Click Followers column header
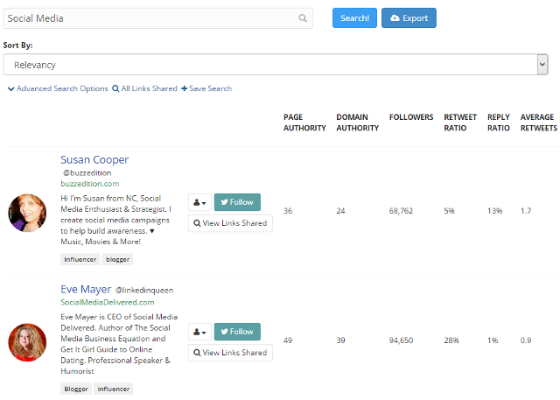Screen dimensions: 560x400 tap(411, 117)
